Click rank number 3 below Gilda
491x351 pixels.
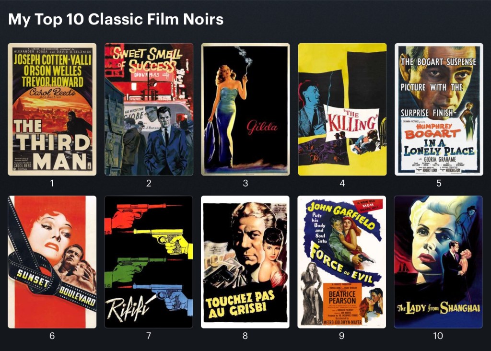[x=245, y=183]
